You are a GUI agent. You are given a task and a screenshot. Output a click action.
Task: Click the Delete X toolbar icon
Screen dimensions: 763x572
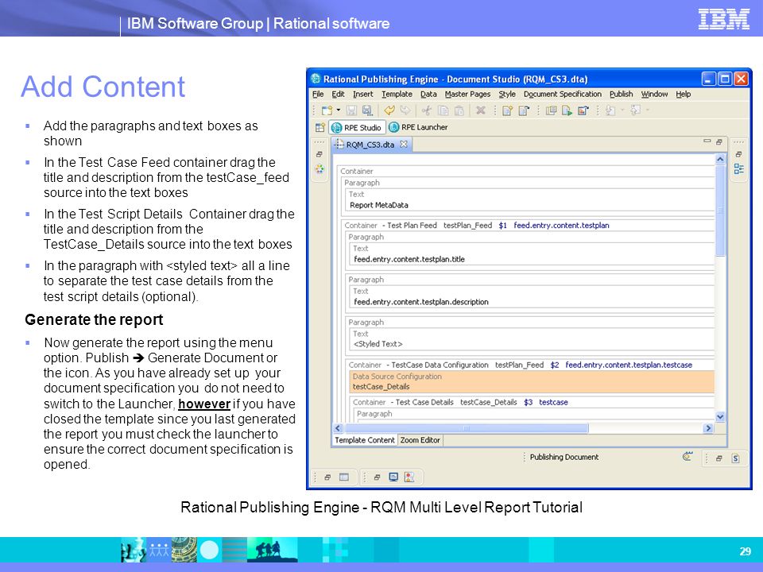click(x=481, y=110)
